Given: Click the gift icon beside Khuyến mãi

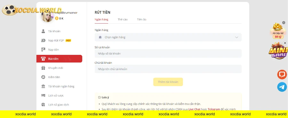Looking at the screenshot, I should pyautogui.click(x=43, y=68).
